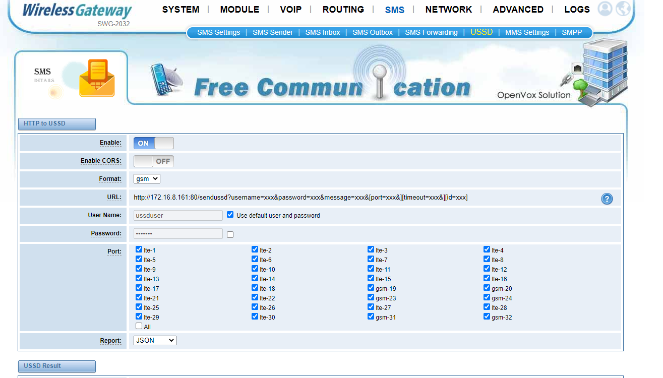Go to the SMS Sender tab
The height and width of the screenshot is (378, 663).
click(273, 32)
